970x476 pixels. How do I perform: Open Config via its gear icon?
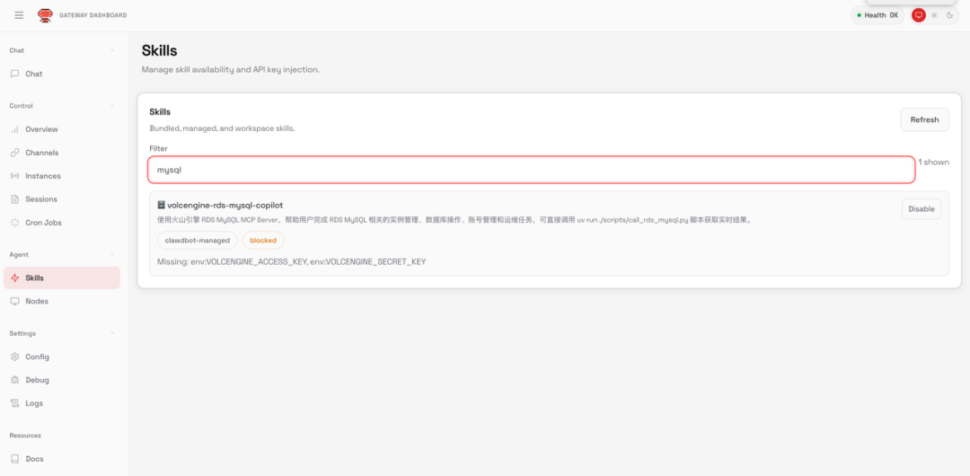point(15,357)
